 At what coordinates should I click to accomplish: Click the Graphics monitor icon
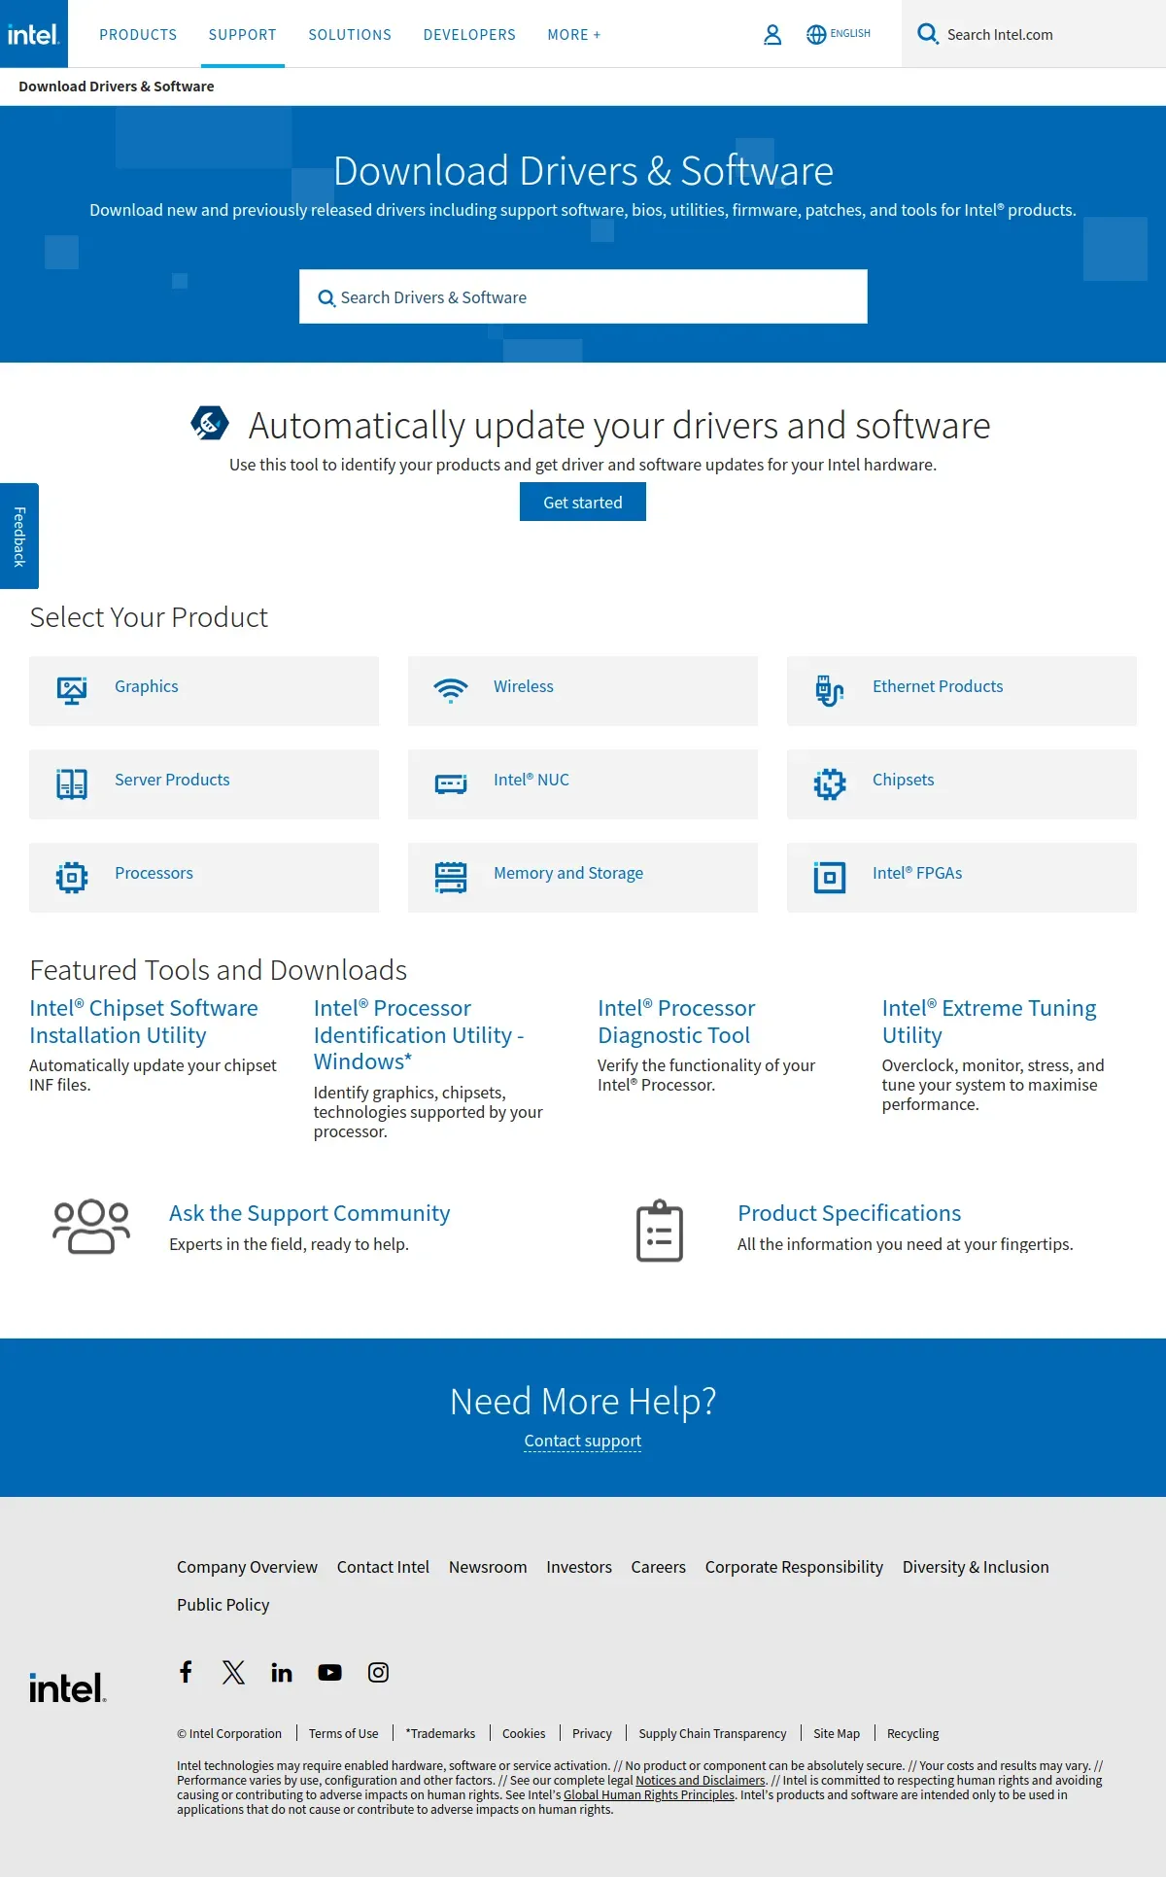(x=72, y=690)
